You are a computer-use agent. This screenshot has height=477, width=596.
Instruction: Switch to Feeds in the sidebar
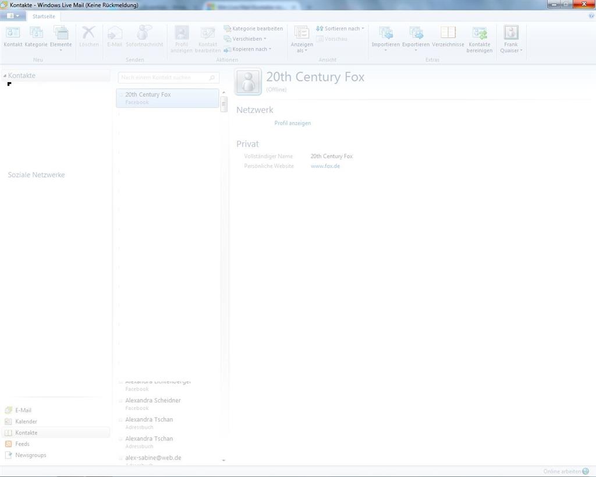[23, 444]
